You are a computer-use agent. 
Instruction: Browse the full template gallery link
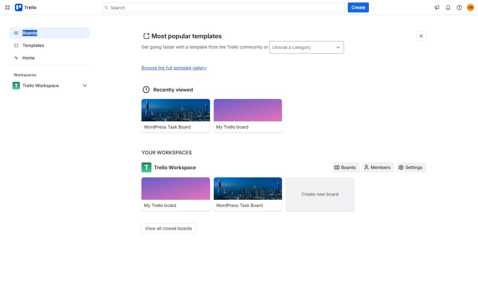tap(174, 68)
